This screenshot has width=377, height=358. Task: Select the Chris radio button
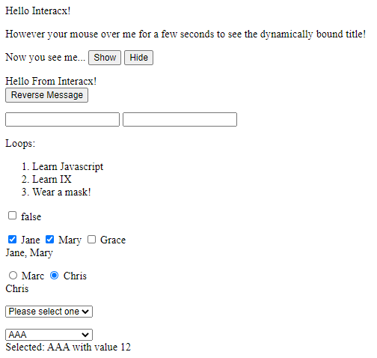point(55,276)
